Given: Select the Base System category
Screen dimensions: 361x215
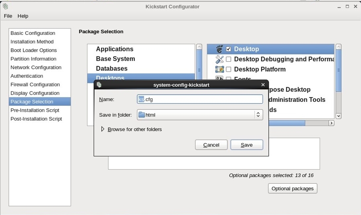Looking at the screenshot, I should coord(141,59).
